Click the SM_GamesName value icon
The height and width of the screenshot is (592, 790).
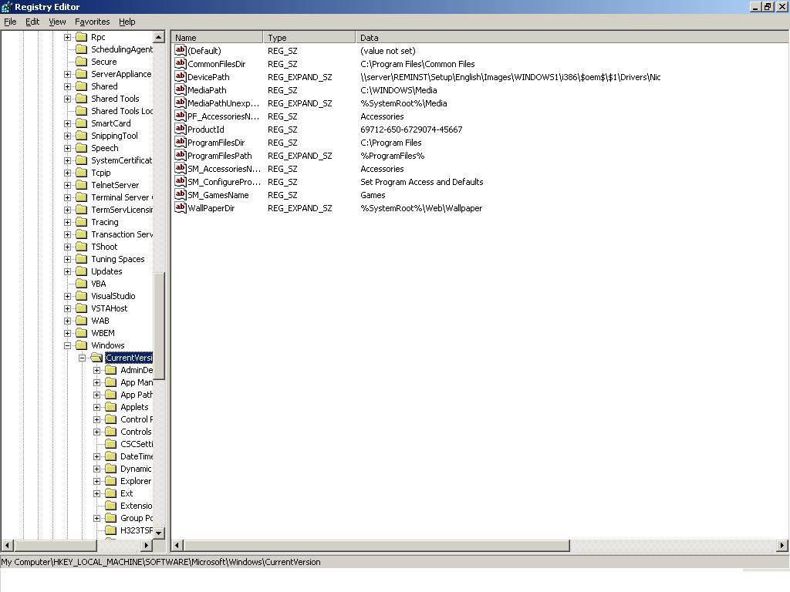point(181,194)
